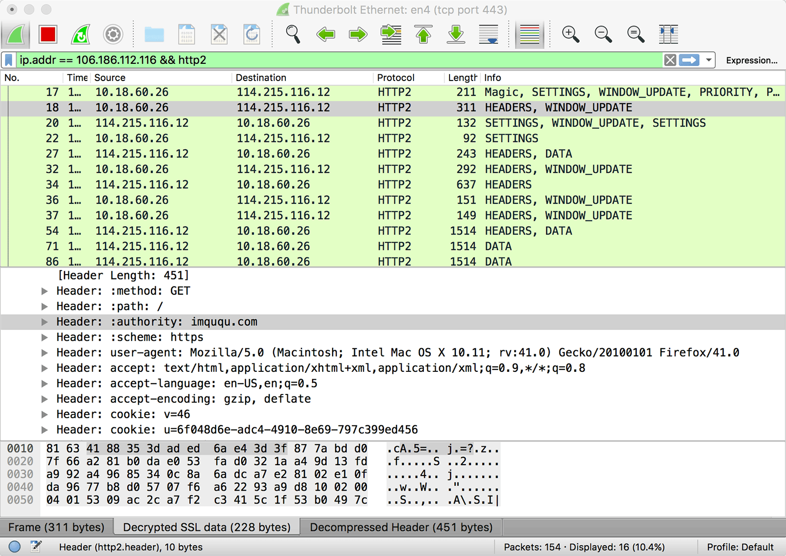The image size is (786, 556).
Task: Open capture options gear icon
Action: [x=113, y=35]
